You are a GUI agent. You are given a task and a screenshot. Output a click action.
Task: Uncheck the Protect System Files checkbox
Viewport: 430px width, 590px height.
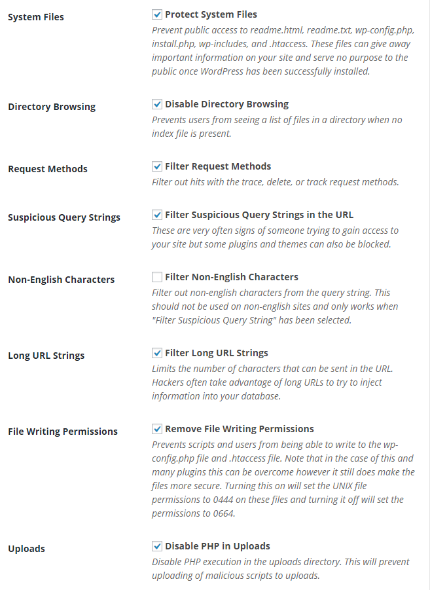[157, 14]
